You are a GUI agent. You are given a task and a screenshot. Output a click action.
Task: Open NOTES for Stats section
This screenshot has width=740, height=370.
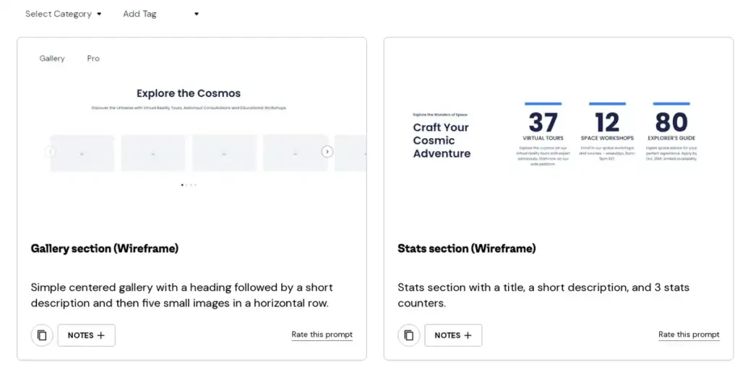453,335
